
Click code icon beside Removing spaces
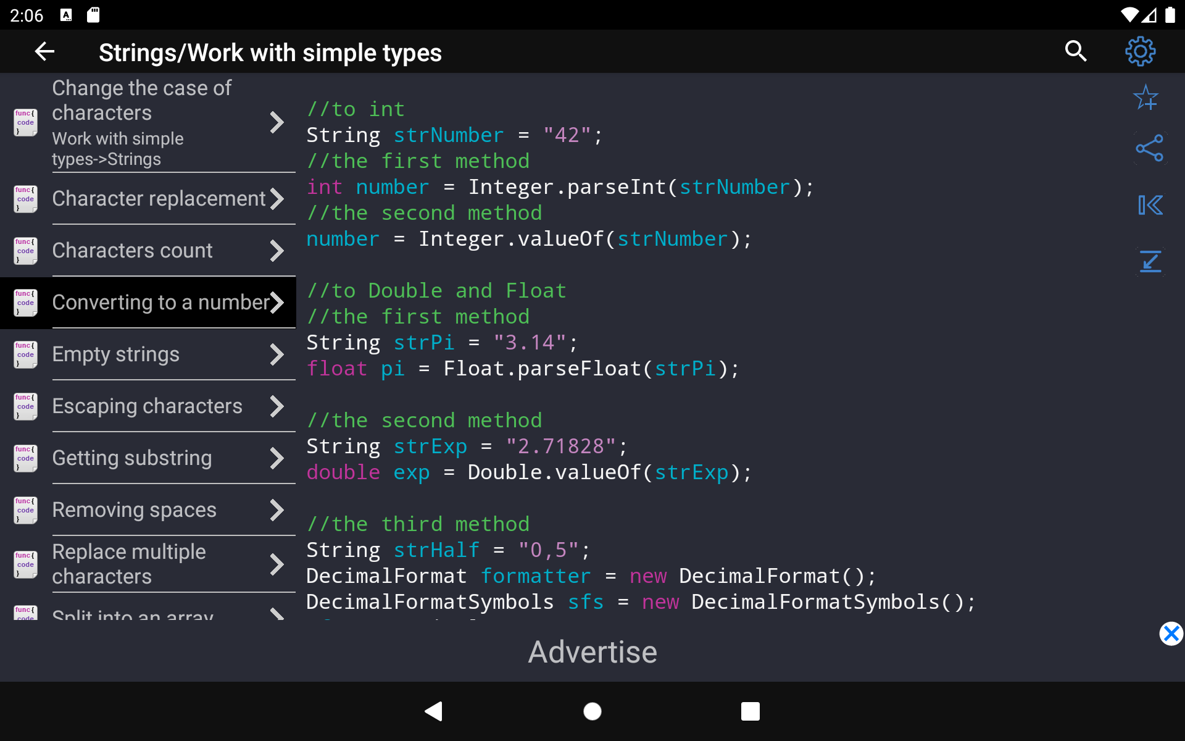(25, 510)
